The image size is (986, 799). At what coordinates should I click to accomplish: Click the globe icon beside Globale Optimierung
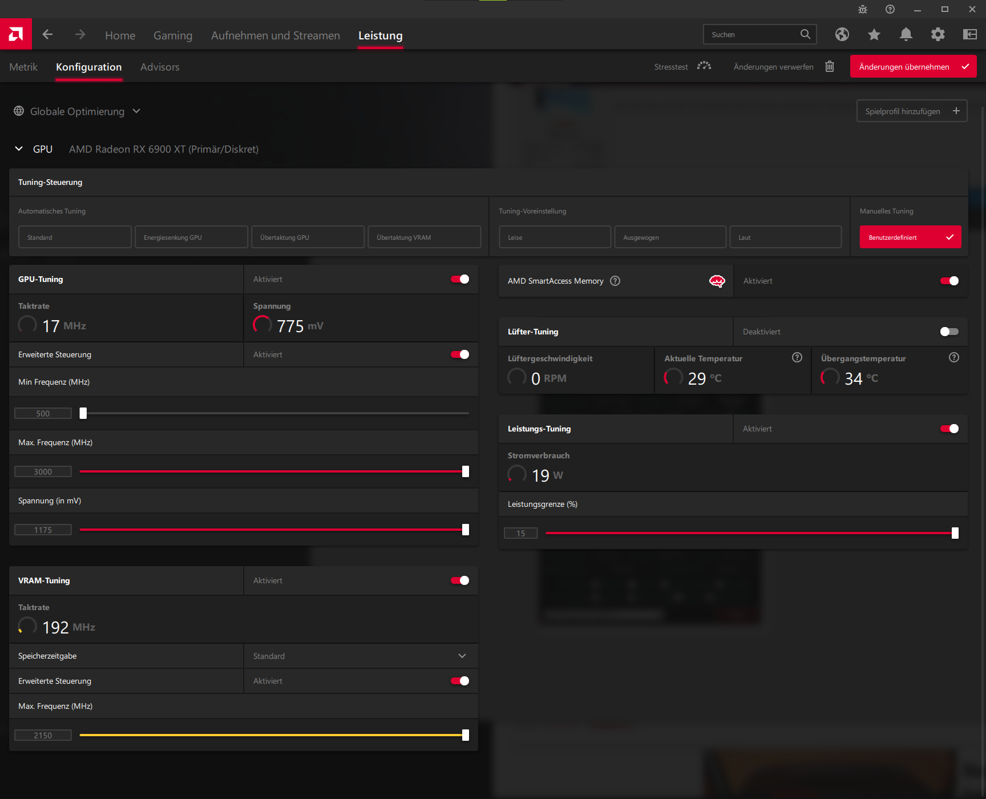(19, 111)
